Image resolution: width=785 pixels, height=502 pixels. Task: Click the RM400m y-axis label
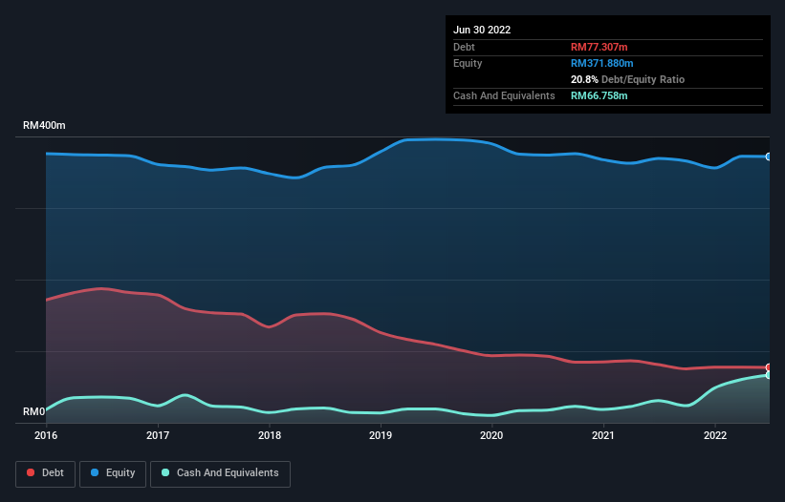tap(44, 125)
